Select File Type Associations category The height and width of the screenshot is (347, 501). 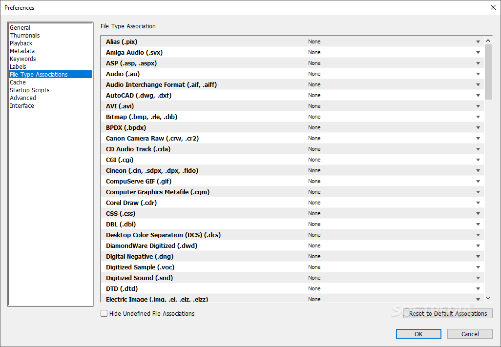coord(50,74)
